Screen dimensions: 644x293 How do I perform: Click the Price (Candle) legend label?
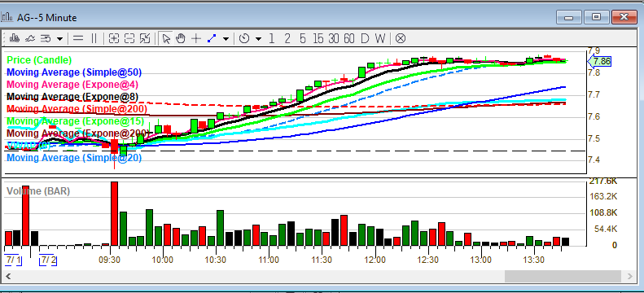tap(39, 60)
